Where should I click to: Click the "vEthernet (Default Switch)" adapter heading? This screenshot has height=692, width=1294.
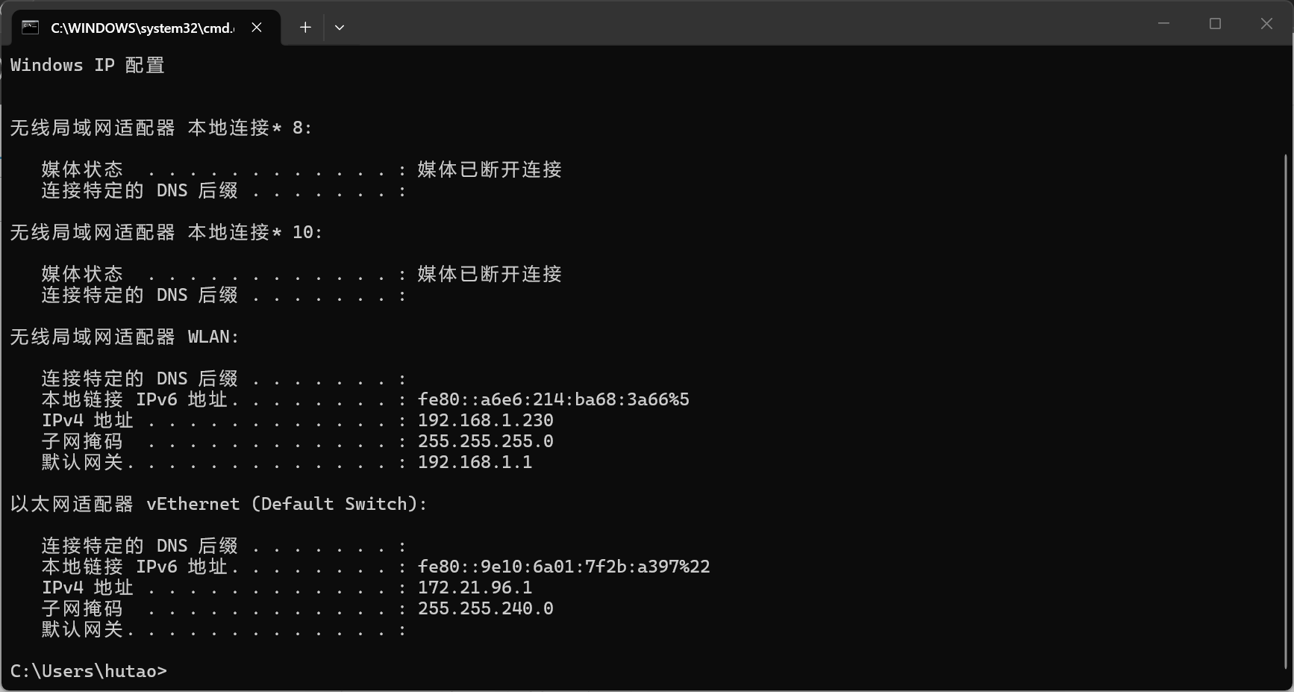[x=286, y=504]
